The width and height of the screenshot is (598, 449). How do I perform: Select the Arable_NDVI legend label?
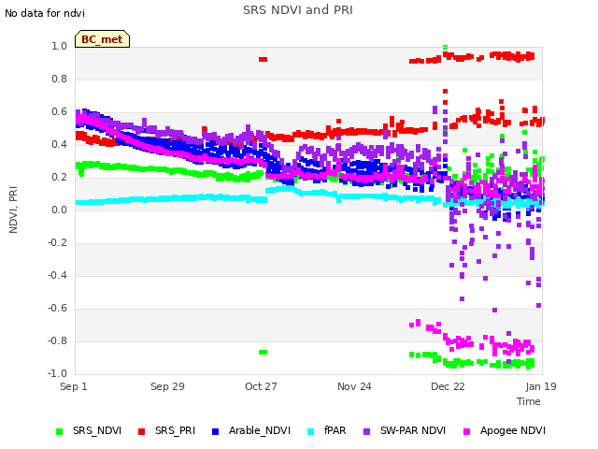coord(260,430)
